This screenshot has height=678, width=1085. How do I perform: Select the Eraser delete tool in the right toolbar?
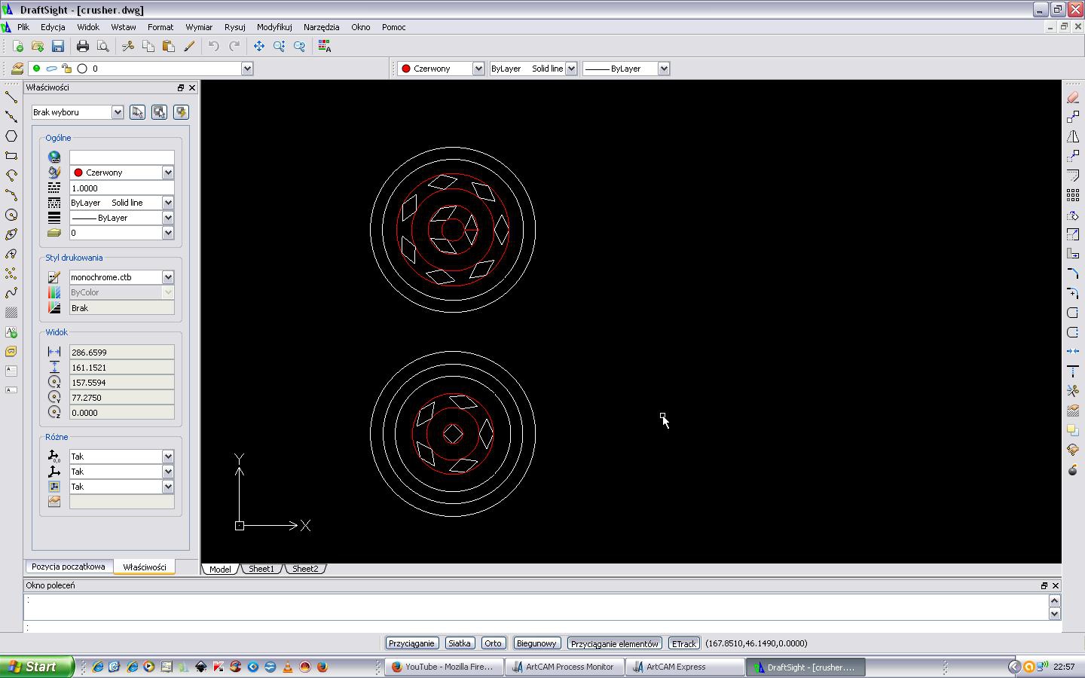pyautogui.click(x=1073, y=97)
